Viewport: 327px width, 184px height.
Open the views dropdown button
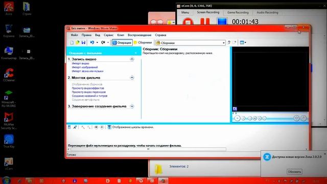(x=243, y=42)
